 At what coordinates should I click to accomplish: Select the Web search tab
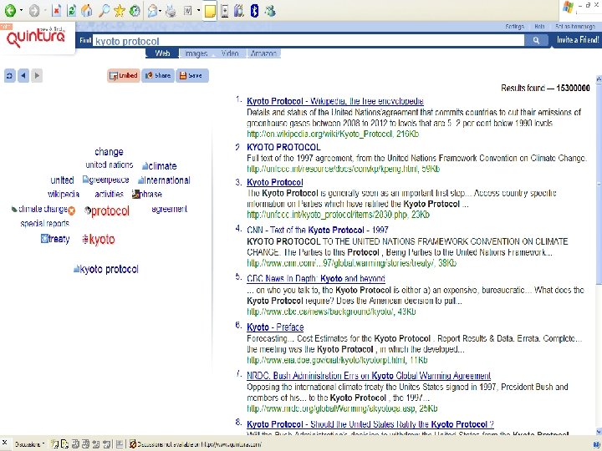pos(162,53)
